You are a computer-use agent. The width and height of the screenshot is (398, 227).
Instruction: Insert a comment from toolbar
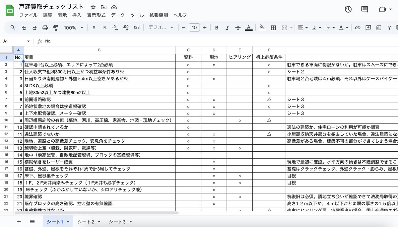(x=368, y=28)
